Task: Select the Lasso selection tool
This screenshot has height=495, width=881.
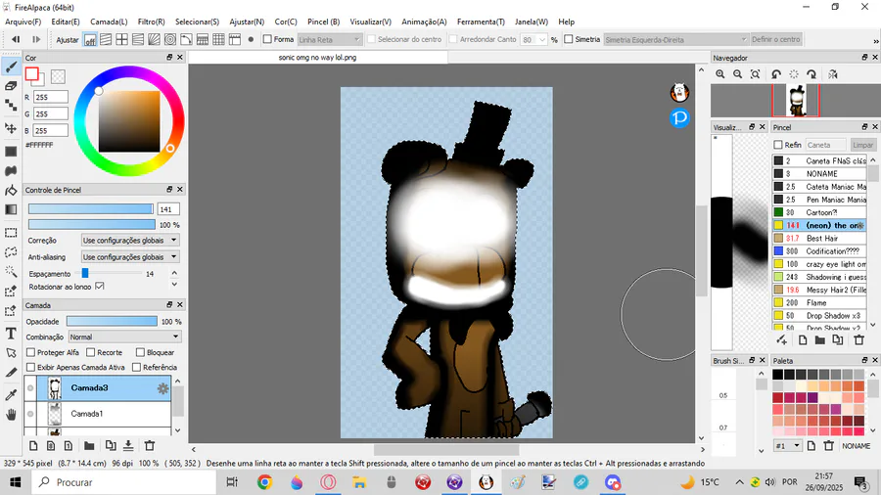Action: point(11,252)
